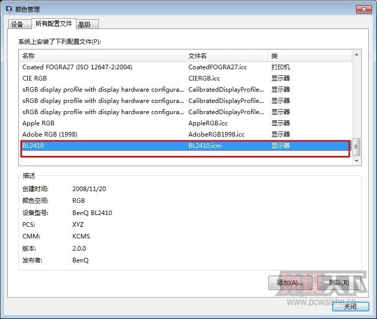The image size is (377, 319).
Task: Switch to the 高级 tab
Action: (87, 24)
